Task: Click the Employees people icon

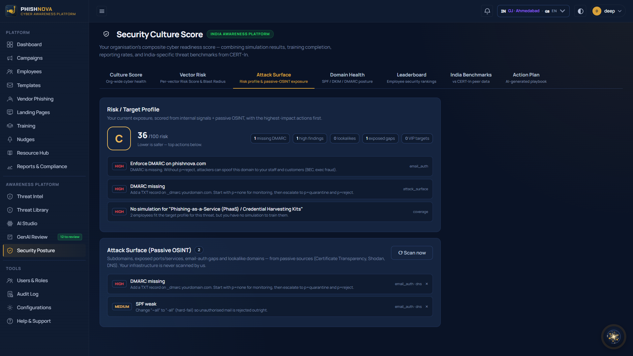Action: pyautogui.click(x=10, y=72)
